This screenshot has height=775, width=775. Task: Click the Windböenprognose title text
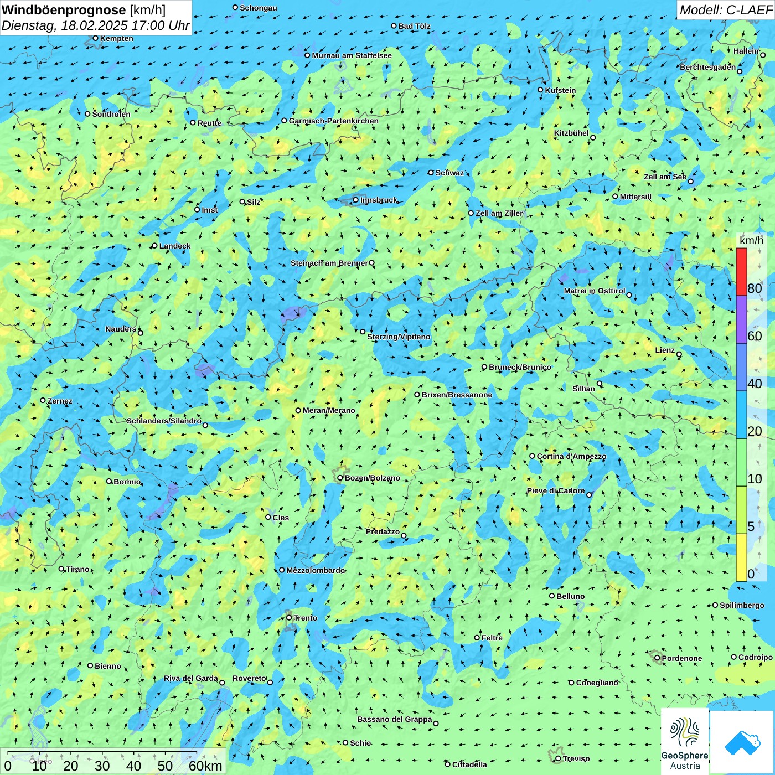pos(64,10)
